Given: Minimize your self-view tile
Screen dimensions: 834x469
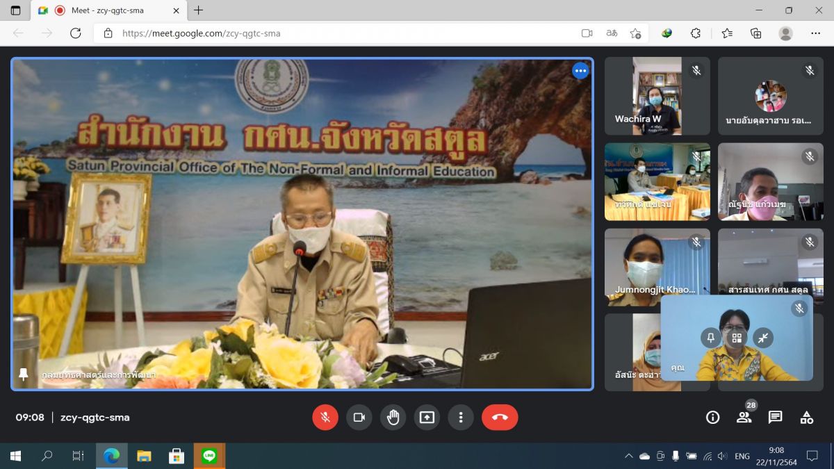Looking at the screenshot, I should 763,338.
